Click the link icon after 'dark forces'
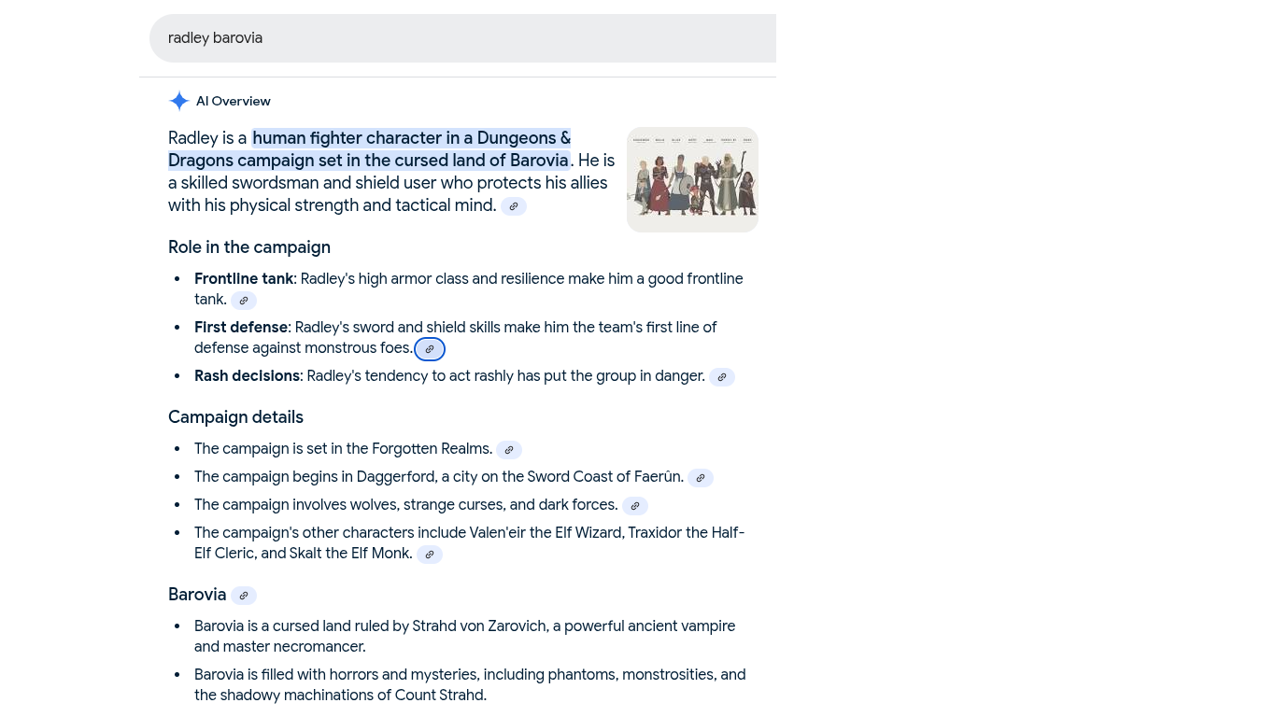 635,506
